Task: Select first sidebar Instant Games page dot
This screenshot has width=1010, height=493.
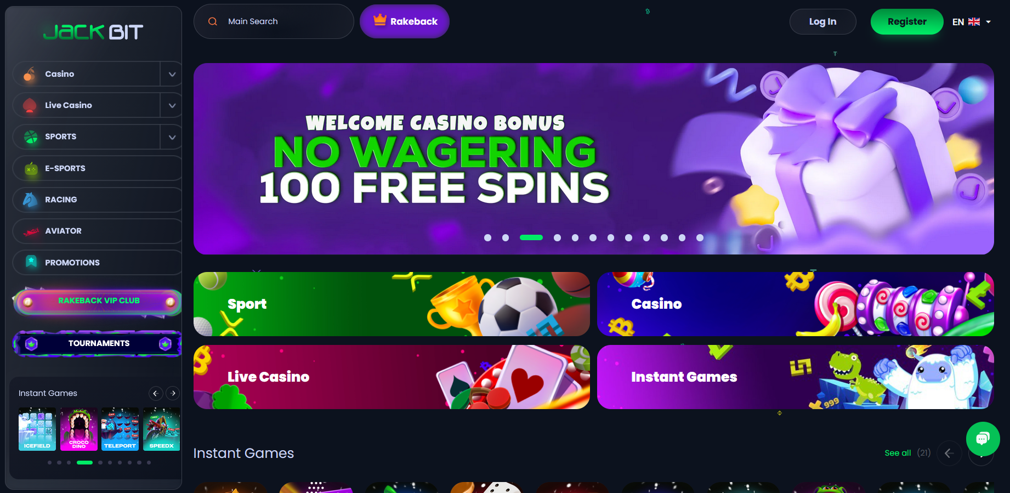Action: (49, 462)
